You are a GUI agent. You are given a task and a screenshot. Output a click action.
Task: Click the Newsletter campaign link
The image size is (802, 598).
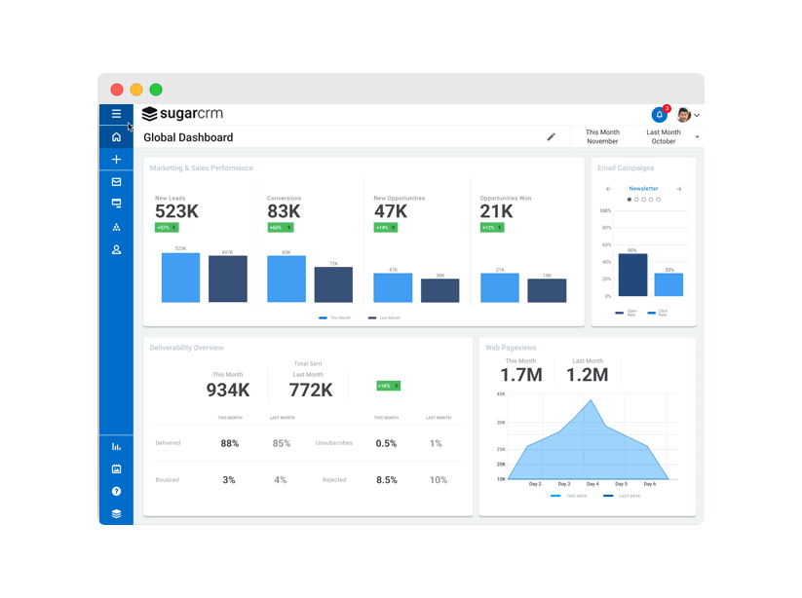643,189
